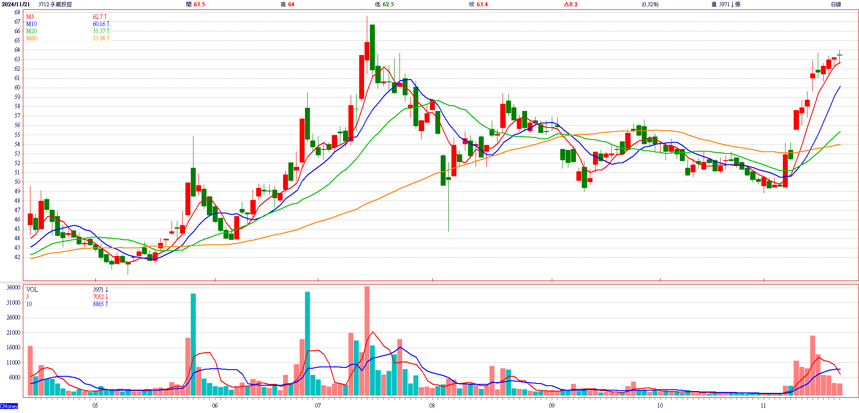Screen dimensions: 859x413
Task: Click the percent change (0.32%) label
Action: [x=650, y=4]
